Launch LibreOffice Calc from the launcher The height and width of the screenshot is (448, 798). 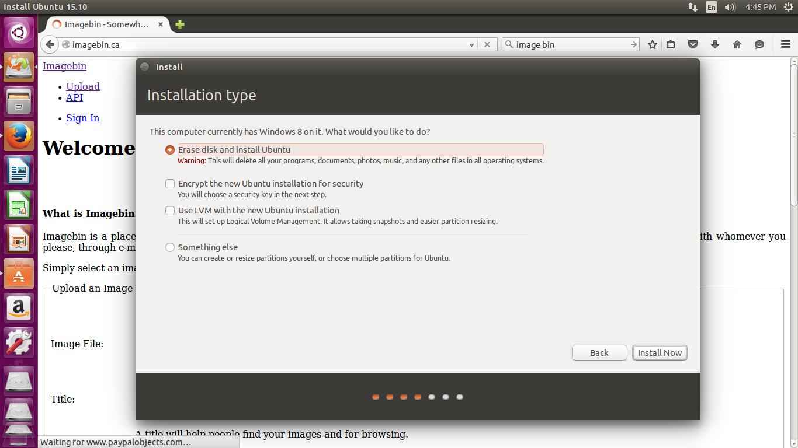pos(19,205)
